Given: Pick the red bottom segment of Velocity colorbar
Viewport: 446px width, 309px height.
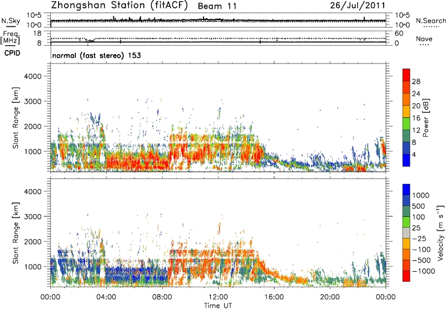Looking at the screenshot, I should [x=406, y=276].
